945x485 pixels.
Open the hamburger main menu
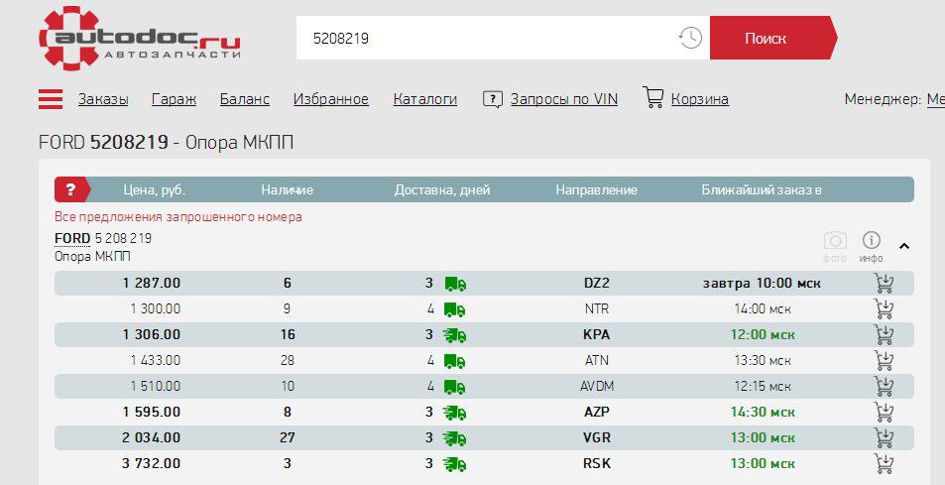[51, 99]
